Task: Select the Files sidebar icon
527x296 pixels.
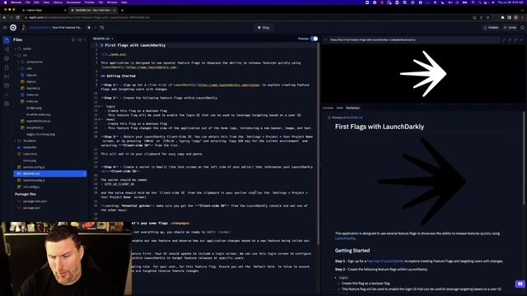Action: (7, 40)
